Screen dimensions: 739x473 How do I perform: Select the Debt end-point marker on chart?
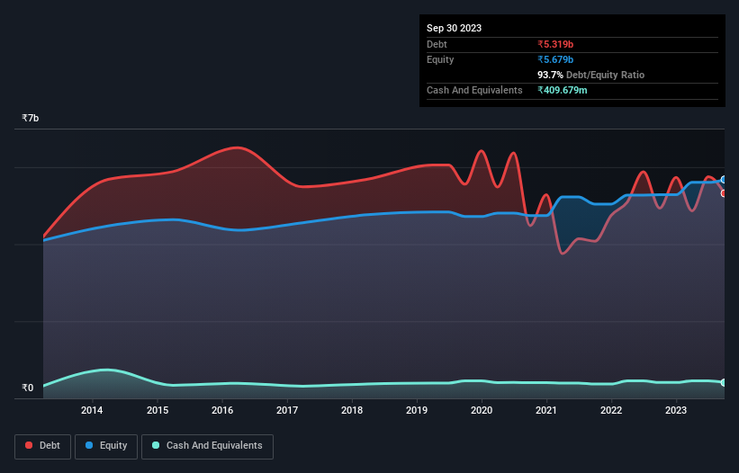724,193
